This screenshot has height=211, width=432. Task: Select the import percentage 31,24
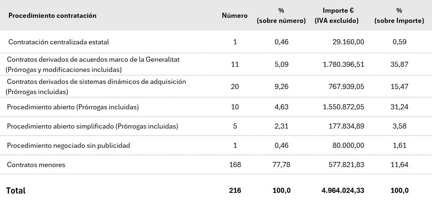399,107
